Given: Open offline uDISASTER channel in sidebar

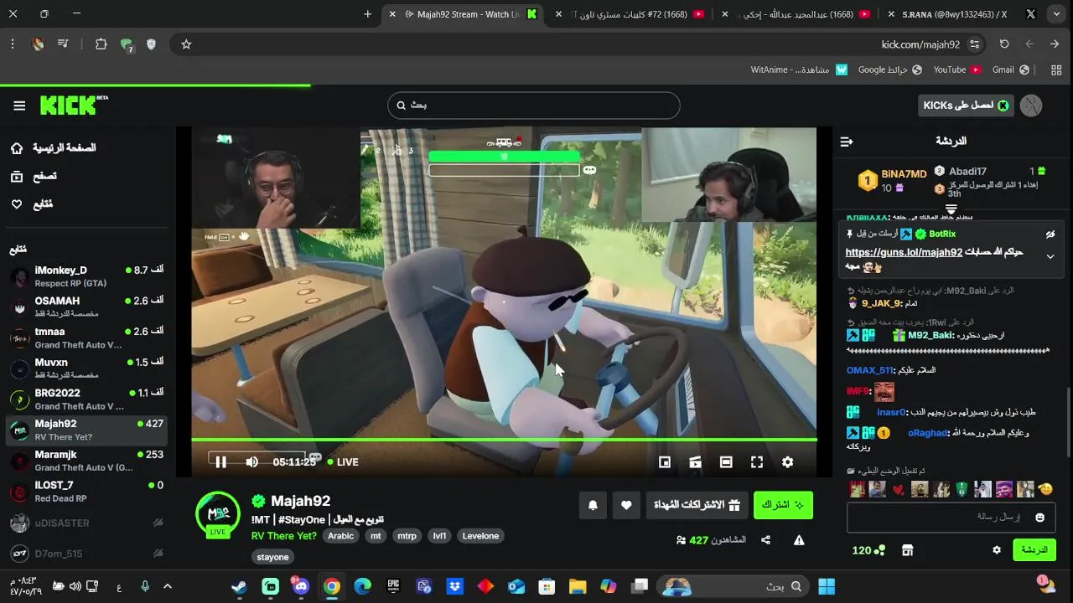Looking at the screenshot, I should point(87,523).
